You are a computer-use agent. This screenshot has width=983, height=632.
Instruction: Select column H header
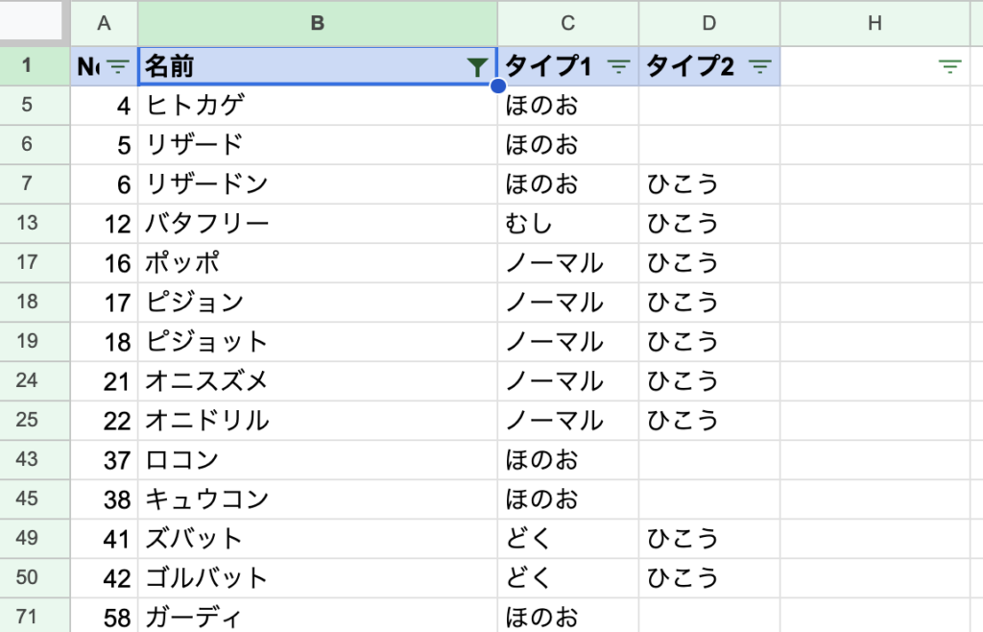tap(875, 23)
